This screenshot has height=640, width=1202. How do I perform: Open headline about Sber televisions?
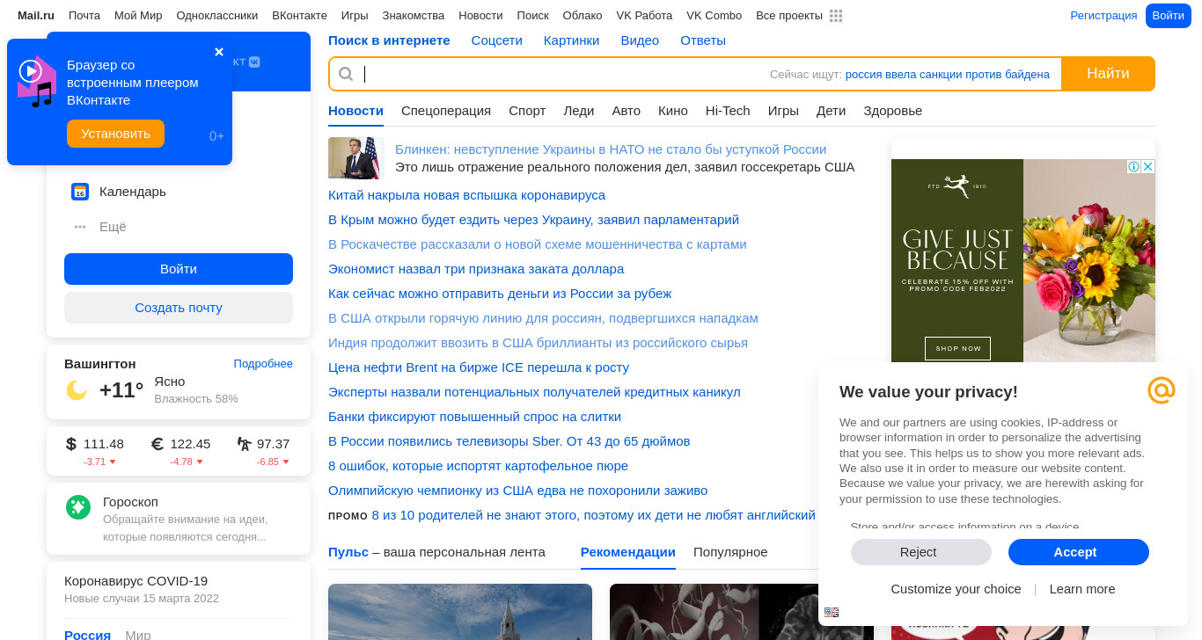[509, 441]
